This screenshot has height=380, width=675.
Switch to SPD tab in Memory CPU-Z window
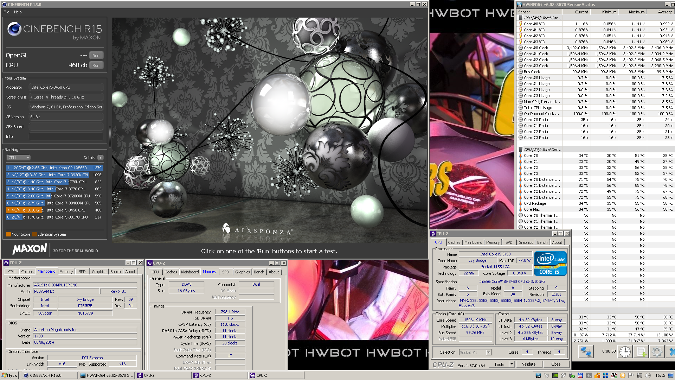[225, 272]
